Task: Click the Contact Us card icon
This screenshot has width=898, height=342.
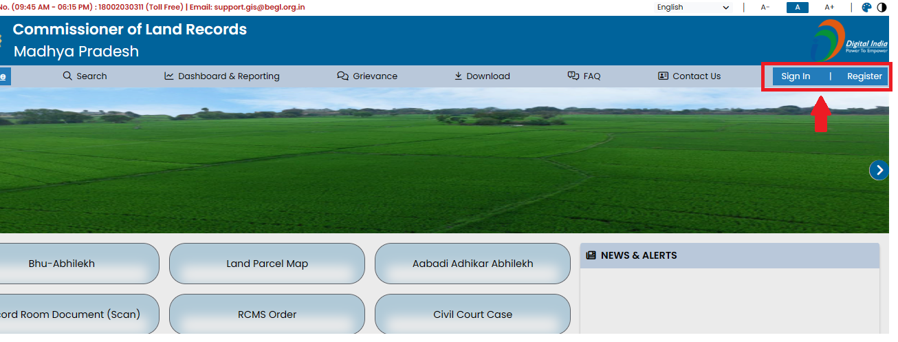Action: (x=663, y=76)
